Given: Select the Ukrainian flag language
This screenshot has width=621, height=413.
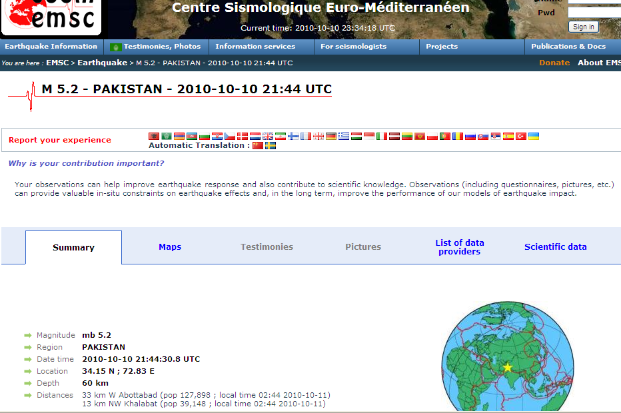Looking at the screenshot, I should (534, 136).
